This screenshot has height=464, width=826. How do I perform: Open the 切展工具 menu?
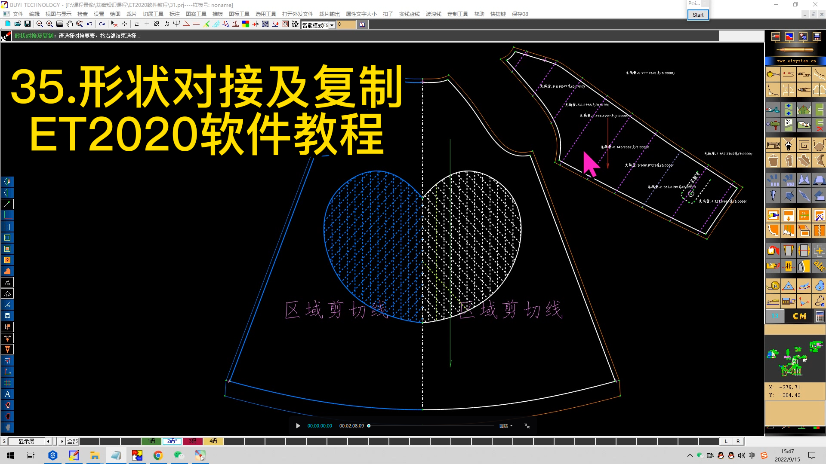[153, 14]
